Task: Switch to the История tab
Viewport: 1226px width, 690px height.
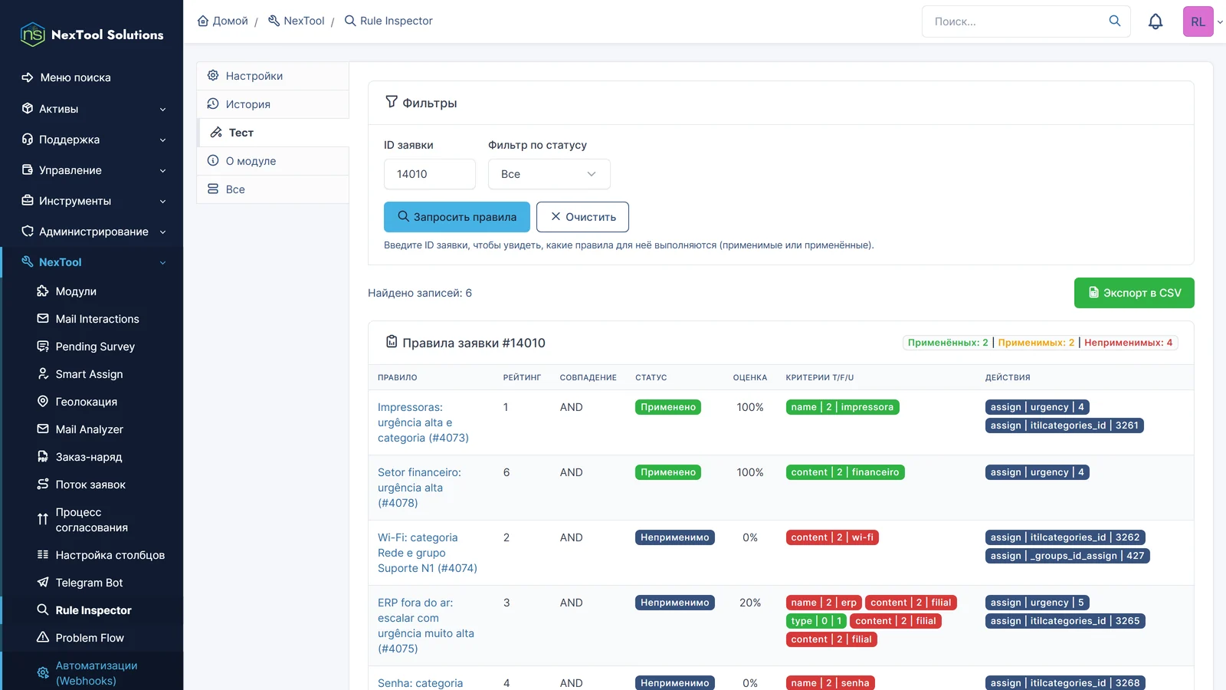Action: click(274, 104)
